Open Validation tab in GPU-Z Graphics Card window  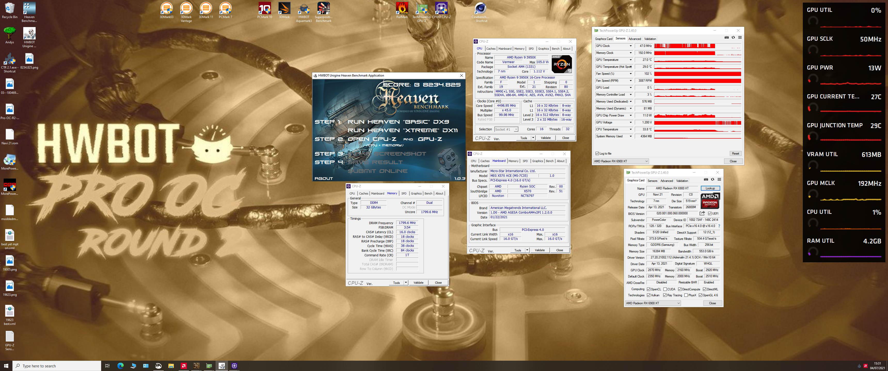(682, 181)
